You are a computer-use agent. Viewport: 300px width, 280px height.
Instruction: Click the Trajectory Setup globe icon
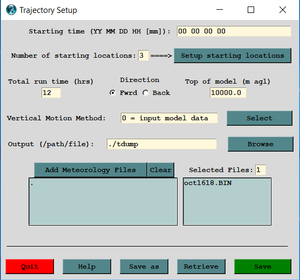click(11, 10)
